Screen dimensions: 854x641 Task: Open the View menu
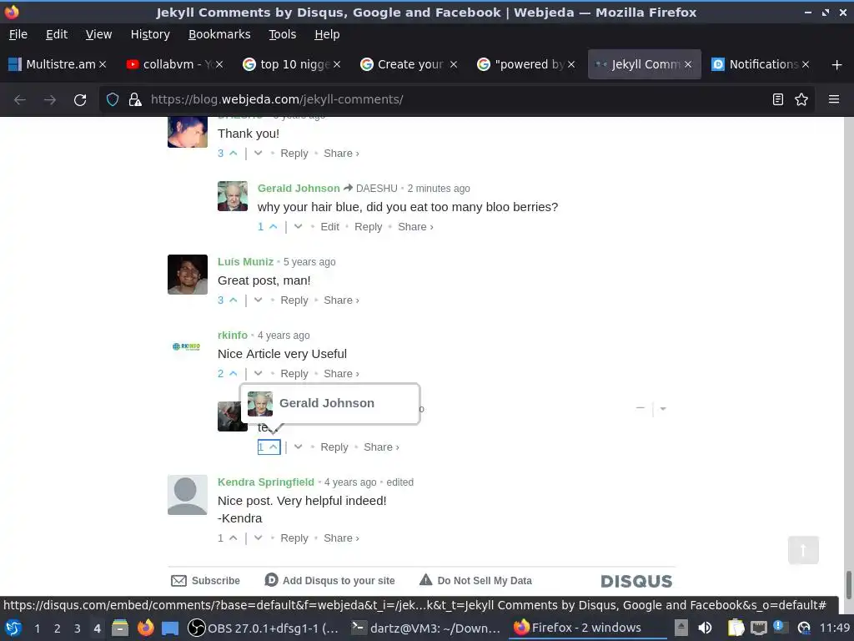pos(98,34)
